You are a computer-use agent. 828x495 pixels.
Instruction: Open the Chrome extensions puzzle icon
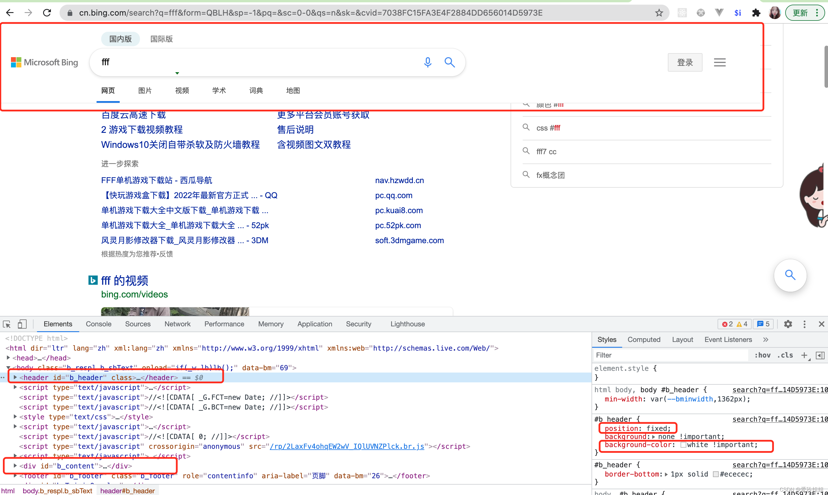756,13
